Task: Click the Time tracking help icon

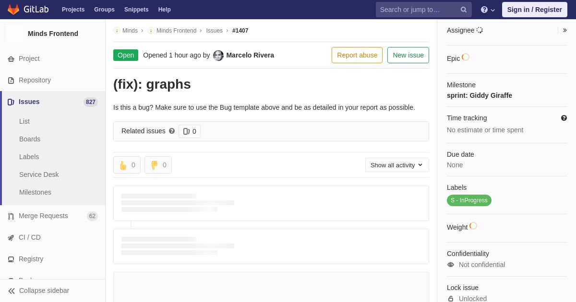Action: coord(564,118)
